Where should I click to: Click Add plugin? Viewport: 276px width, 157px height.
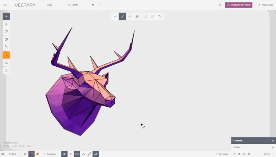[x=222, y=154]
